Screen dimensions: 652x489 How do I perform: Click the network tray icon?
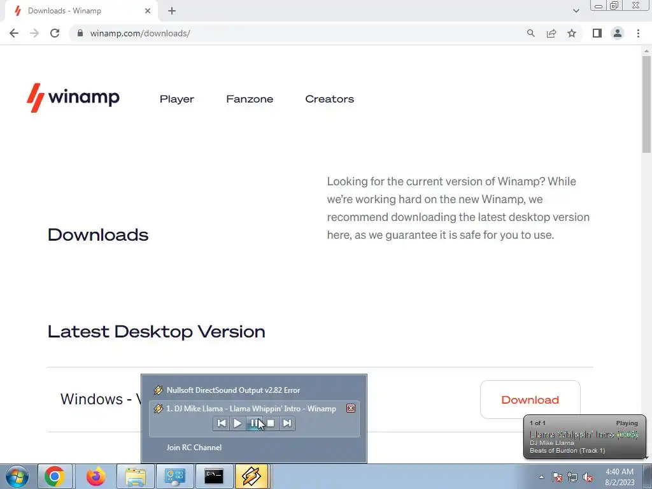pyautogui.click(x=572, y=477)
